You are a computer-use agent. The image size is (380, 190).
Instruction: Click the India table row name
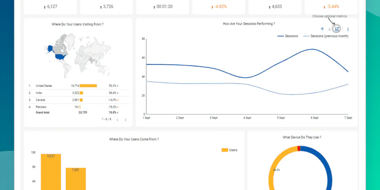[39, 93]
